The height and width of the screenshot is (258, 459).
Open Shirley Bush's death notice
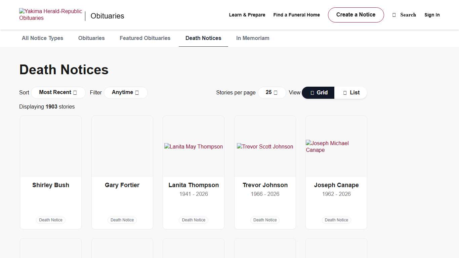point(51,185)
